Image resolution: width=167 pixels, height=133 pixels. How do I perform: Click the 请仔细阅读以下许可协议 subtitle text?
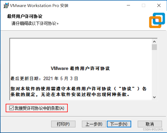coord(35,23)
